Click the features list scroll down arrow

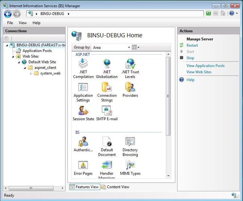pos(168,176)
